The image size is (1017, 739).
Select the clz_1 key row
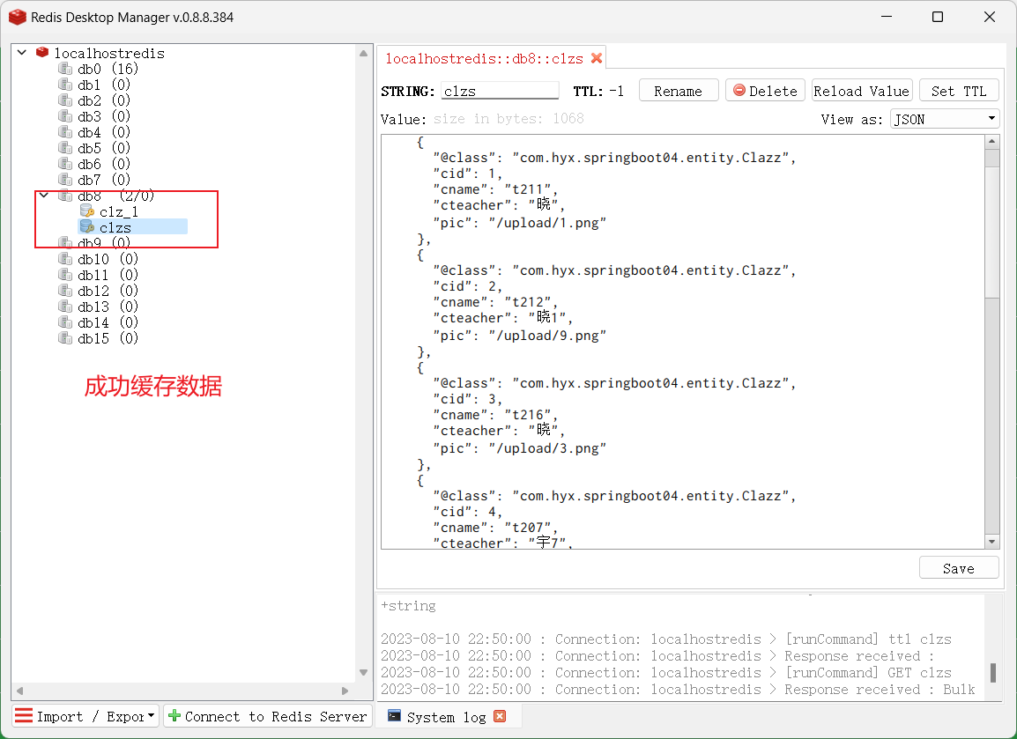pos(119,211)
